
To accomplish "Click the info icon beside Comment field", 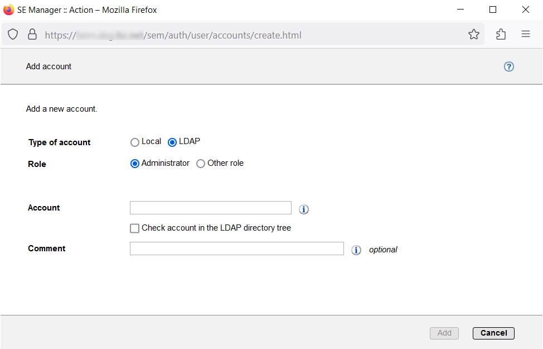I will 356,250.
